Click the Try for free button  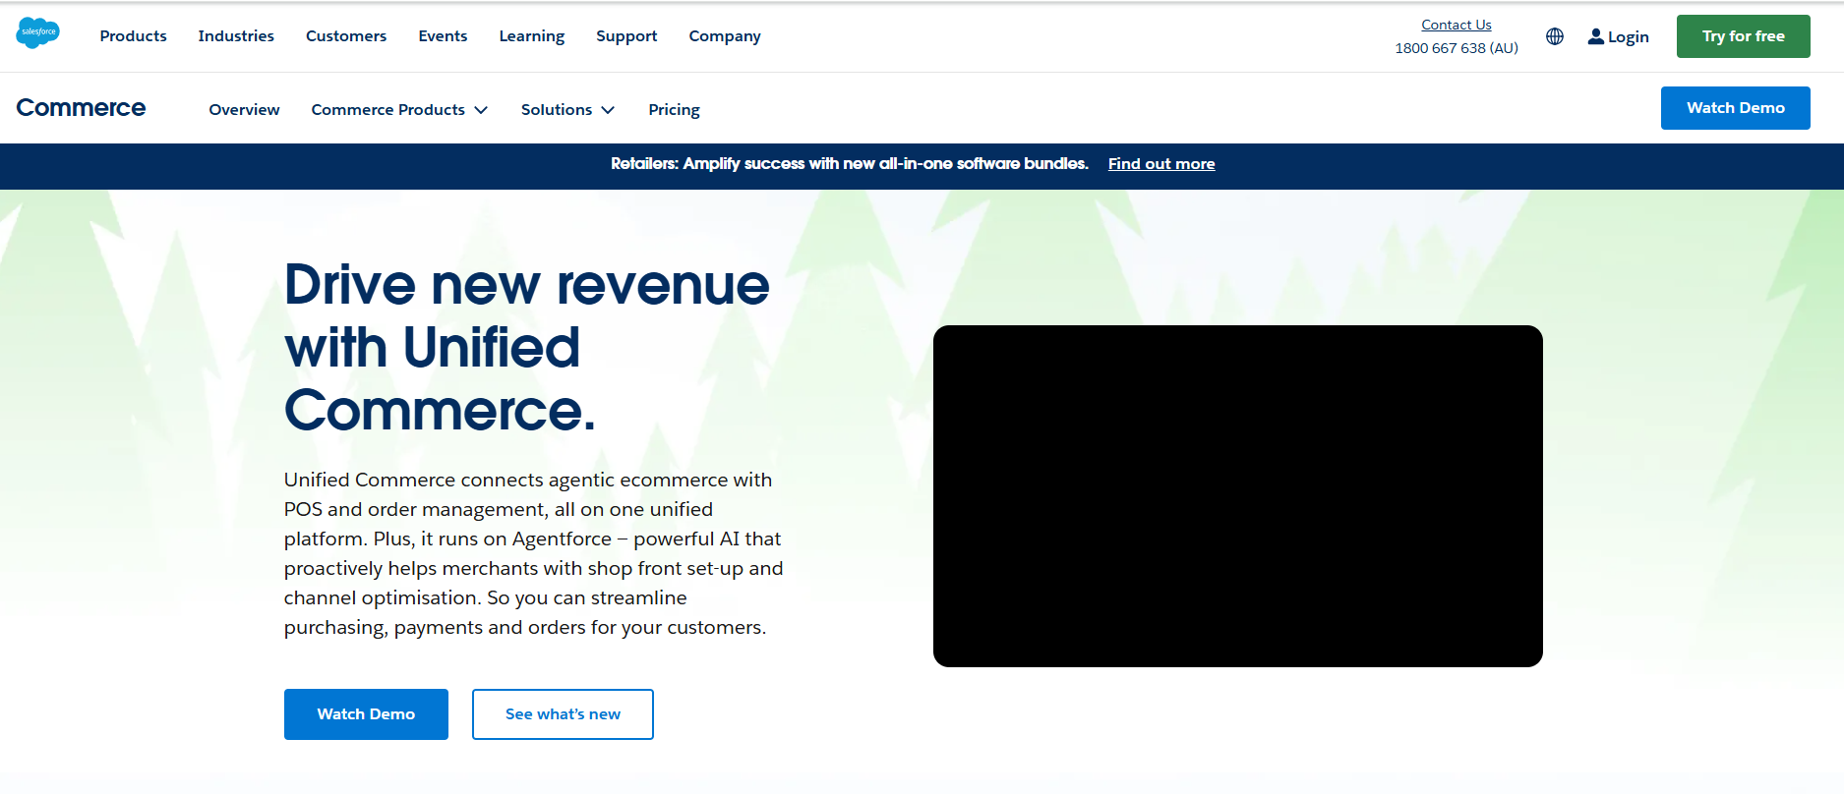[1743, 36]
